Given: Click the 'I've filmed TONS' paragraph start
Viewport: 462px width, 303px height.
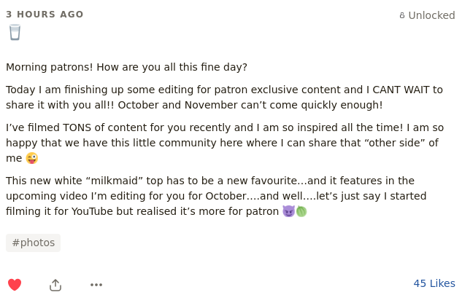Looking at the screenshot, I should (x=49, y=127).
